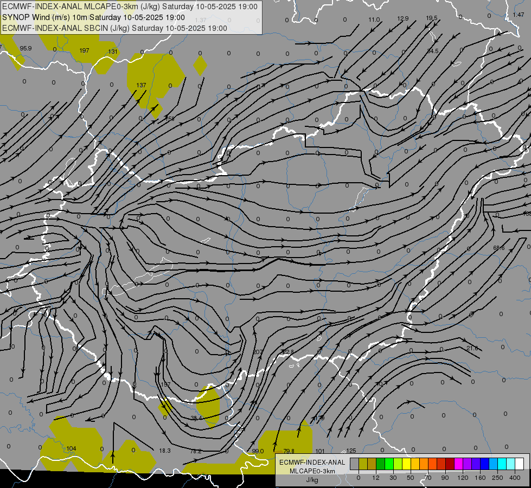Click the map value 21.6
This screenshot has width=531, height=488.
click(x=472, y=348)
